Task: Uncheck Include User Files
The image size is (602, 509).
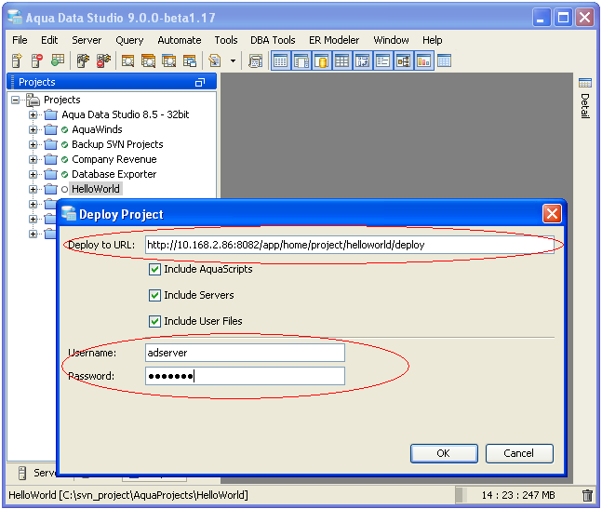Action: pos(154,321)
